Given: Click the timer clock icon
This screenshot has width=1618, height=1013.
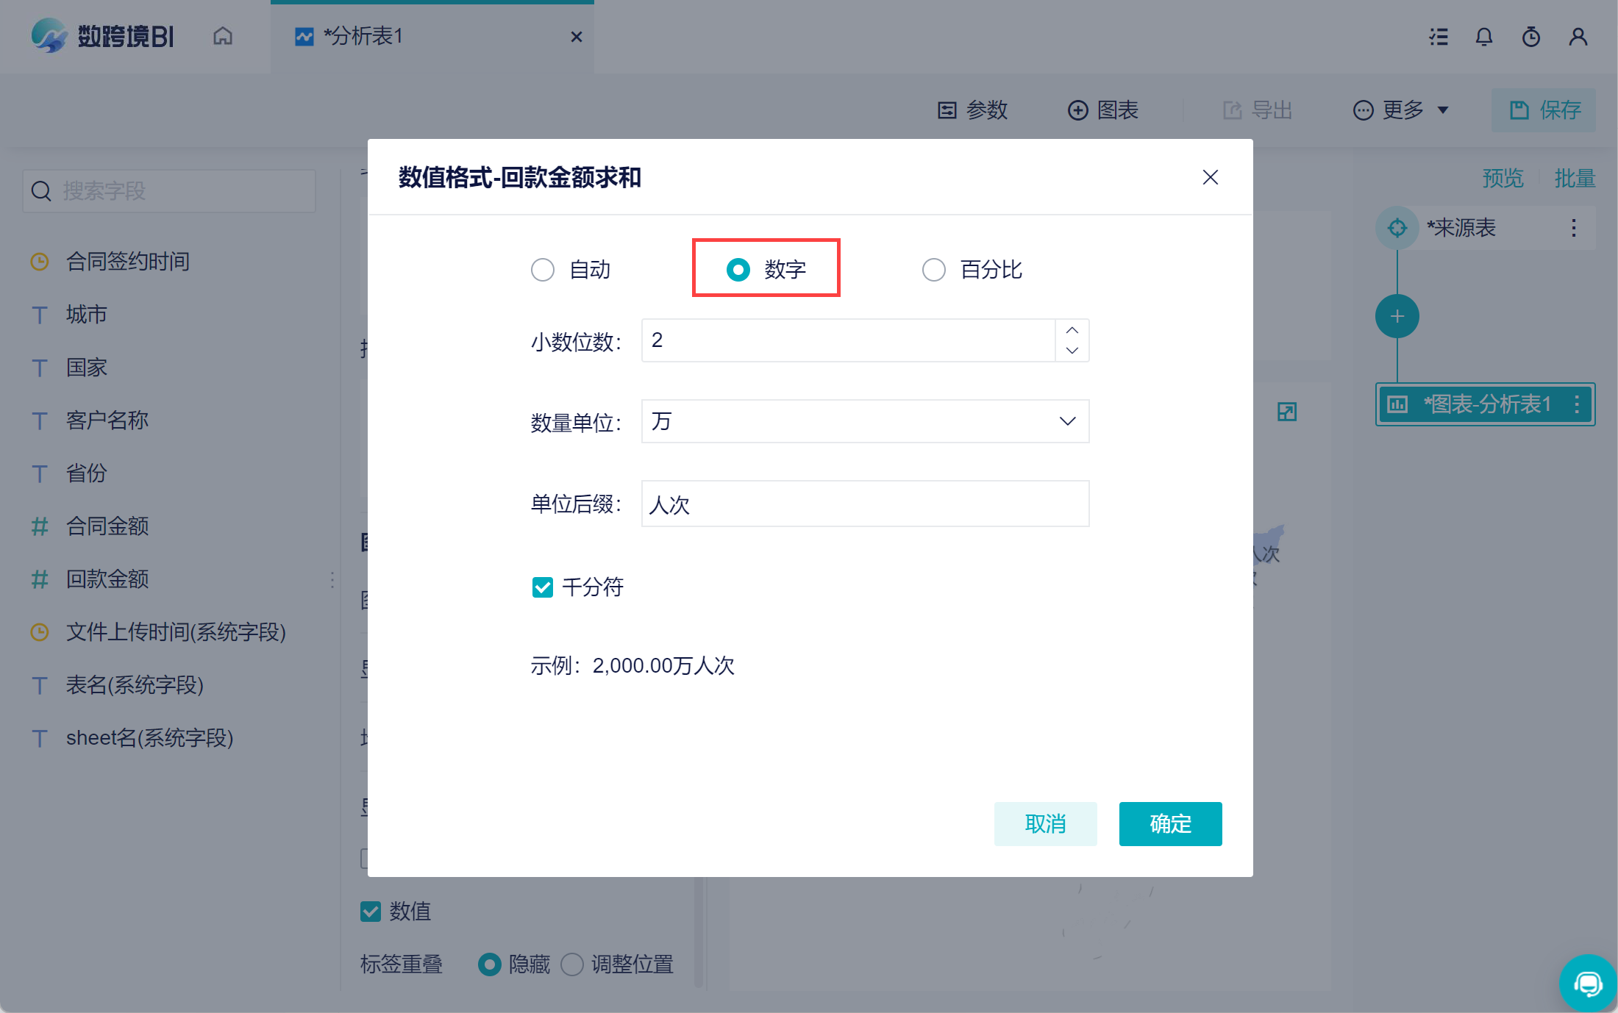Looking at the screenshot, I should [x=1531, y=37].
